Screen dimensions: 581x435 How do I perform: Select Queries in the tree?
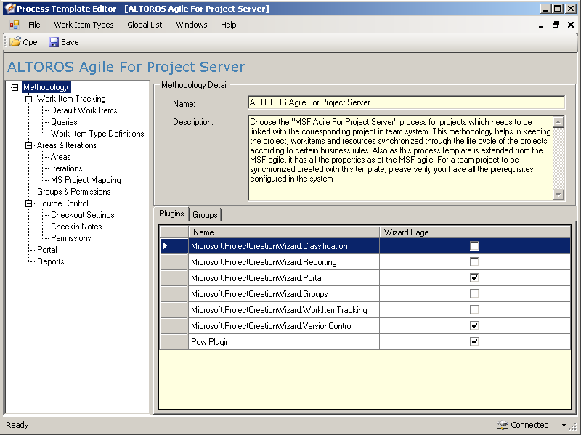coord(64,122)
